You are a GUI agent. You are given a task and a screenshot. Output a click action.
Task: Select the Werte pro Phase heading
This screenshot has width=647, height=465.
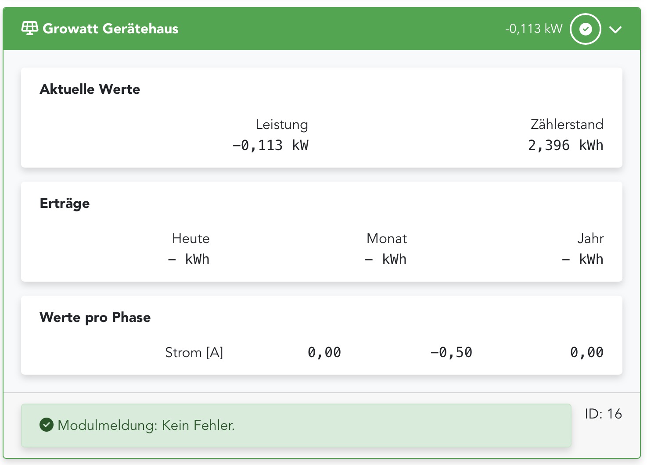click(95, 317)
